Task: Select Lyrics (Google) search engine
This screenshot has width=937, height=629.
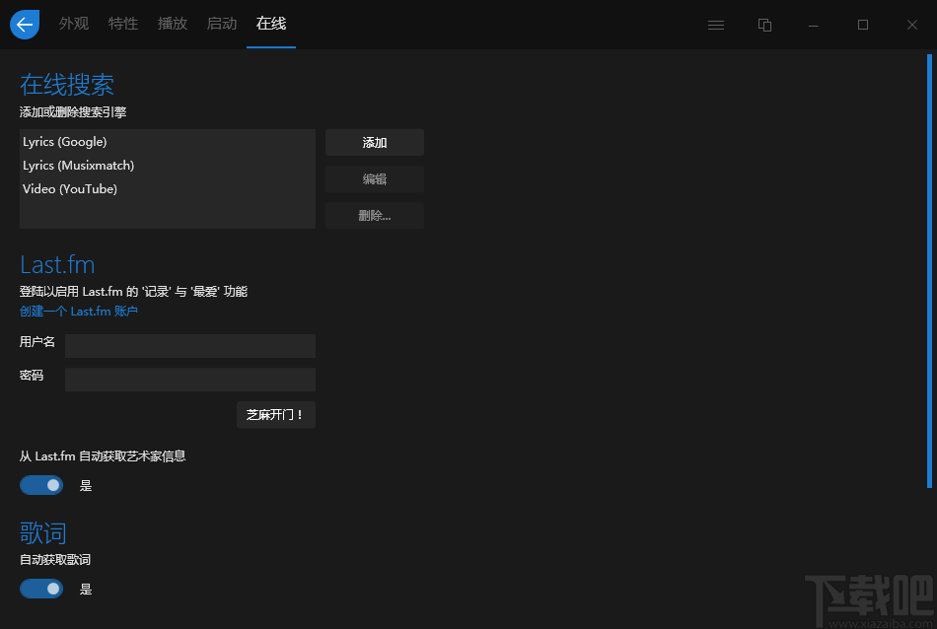Action: coord(168,142)
